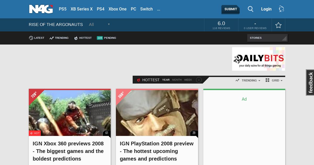The height and width of the screenshot is (165, 314).
Task: Open the light bulb theme icon beside Login
Action: [x=282, y=9]
